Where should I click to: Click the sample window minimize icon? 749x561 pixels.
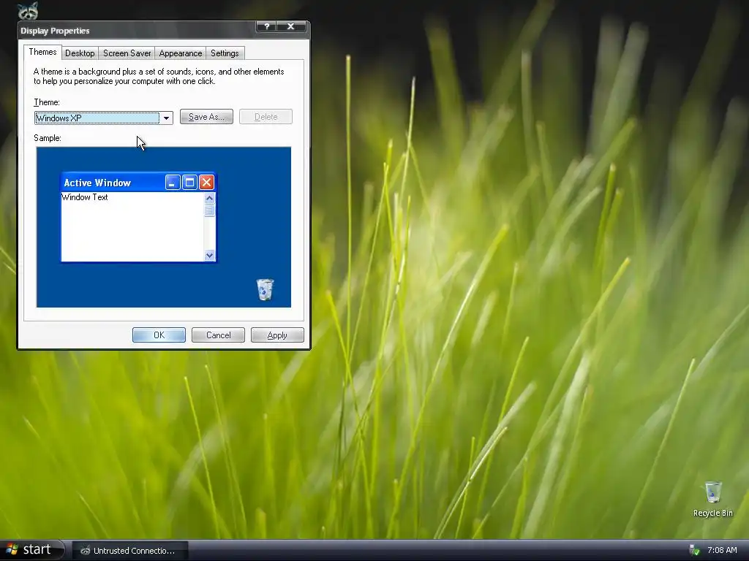pyautogui.click(x=173, y=182)
